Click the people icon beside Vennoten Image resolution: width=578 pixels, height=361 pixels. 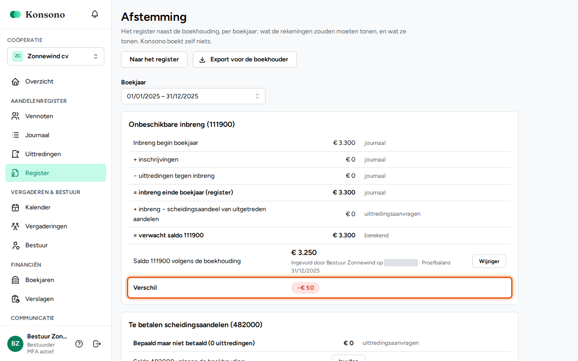coord(15,116)
